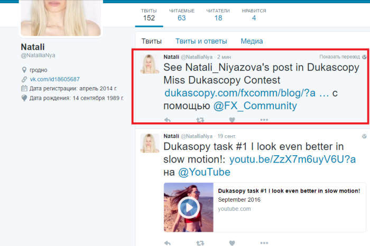Retweet the Dukasopy task #1 tweet

(200, 243)
